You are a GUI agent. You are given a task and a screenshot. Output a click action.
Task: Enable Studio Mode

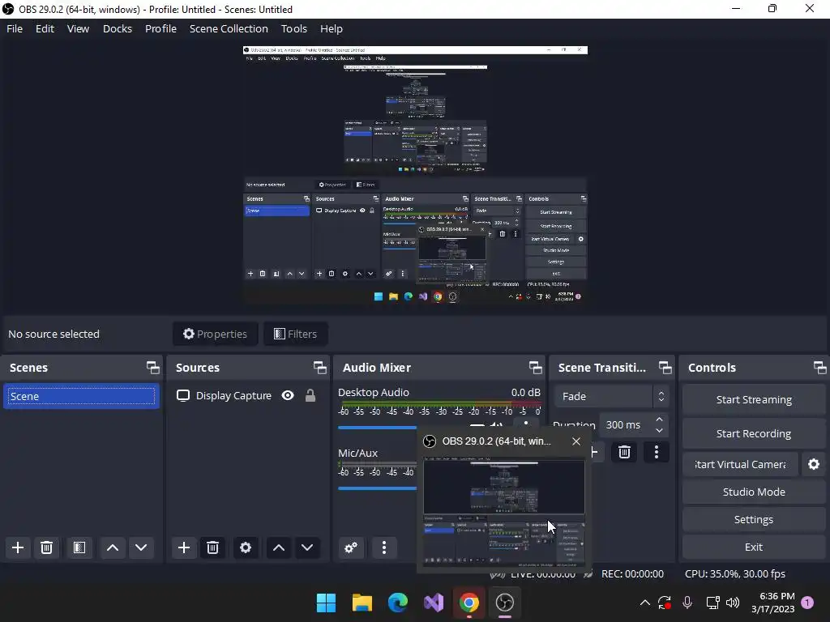tap(754, 492)
